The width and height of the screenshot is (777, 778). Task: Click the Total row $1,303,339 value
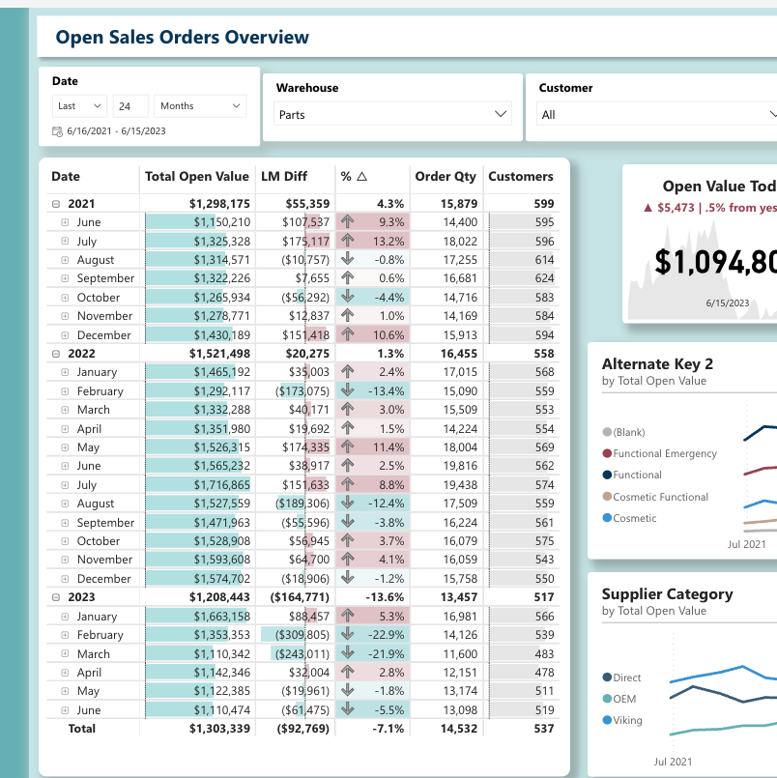pos(219,729)
